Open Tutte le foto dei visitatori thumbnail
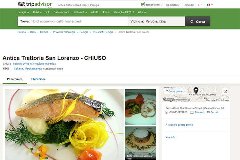Screen dimensions: 240x160 click(x=140, y=143)
